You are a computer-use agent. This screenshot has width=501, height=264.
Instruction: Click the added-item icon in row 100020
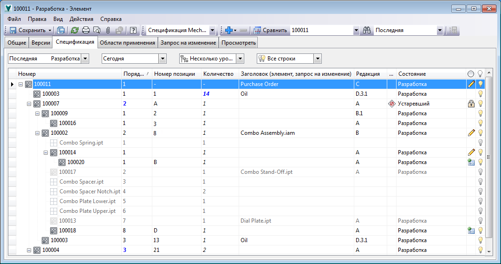click(471, 162)
